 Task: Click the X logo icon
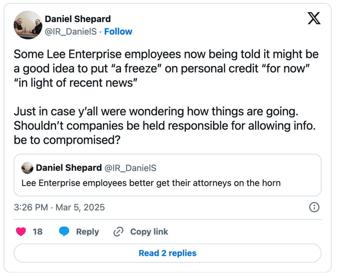[x=314, y=18]
